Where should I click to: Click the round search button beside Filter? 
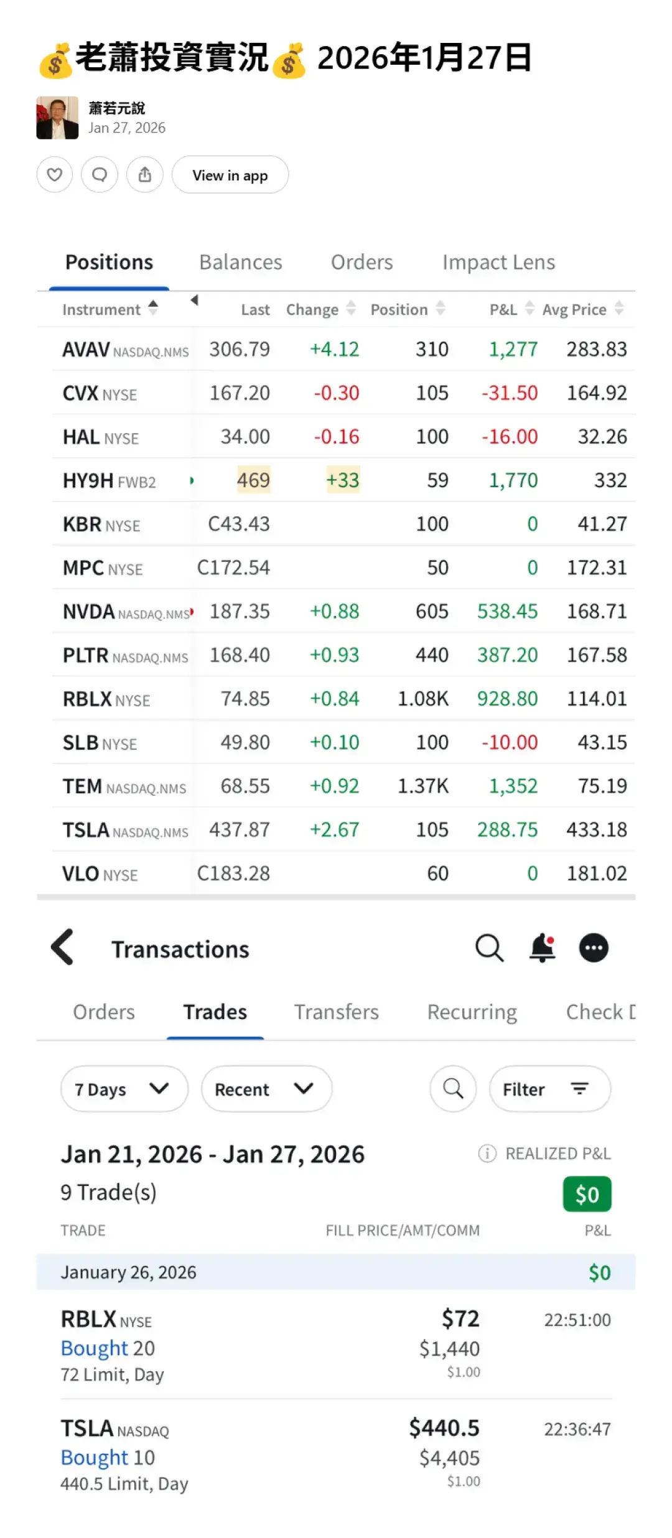[453, 1089]
